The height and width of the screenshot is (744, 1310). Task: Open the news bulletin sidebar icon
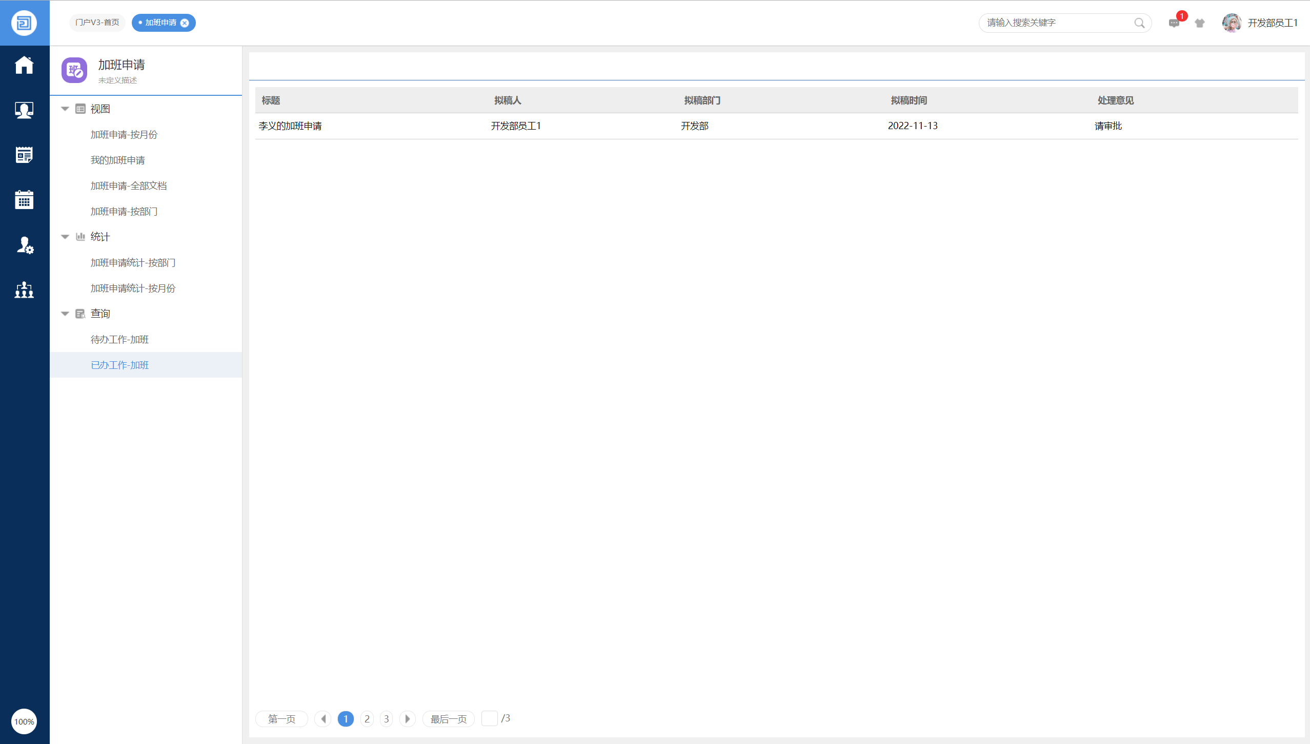tap(24, 155)
